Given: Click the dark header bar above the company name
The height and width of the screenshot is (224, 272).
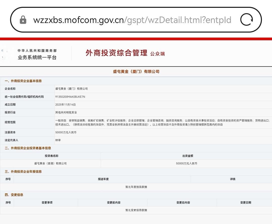Looking at the screenshot, I should tap(136, 66).
